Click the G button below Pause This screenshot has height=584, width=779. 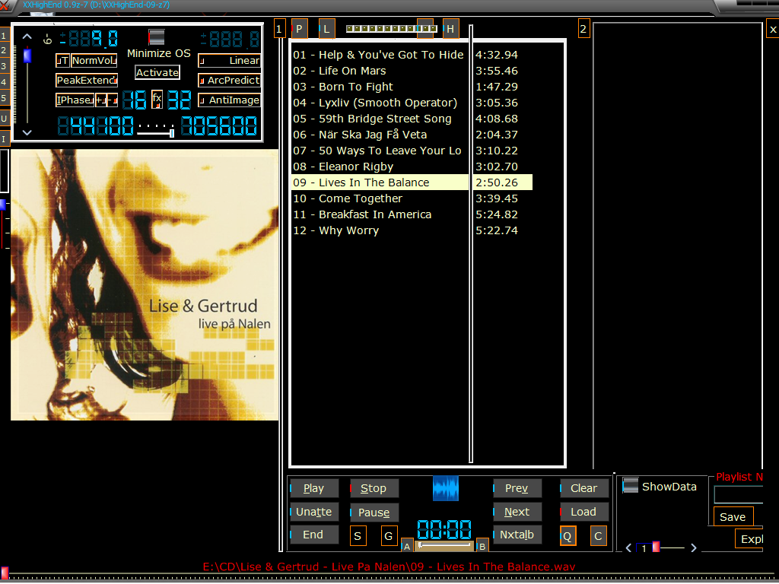389,536
